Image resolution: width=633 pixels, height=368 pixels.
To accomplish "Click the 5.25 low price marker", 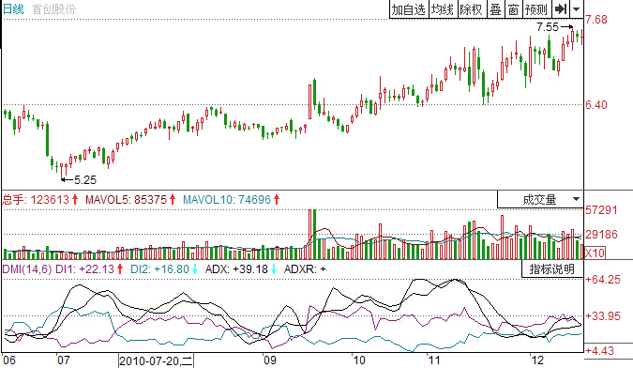I will 85,179.
